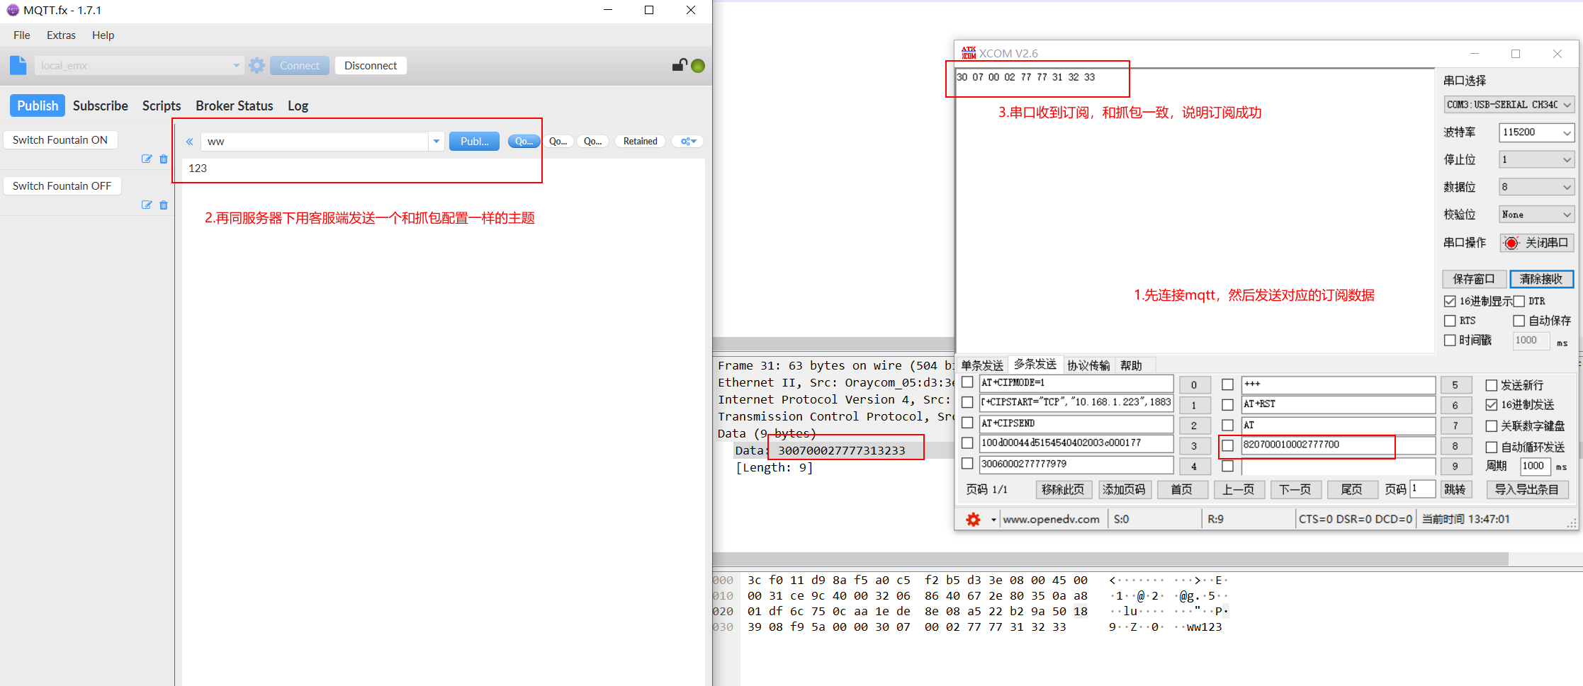Click the unlocked padlock icon in MQTT.fx toolbar

click(x=678, y=64)
